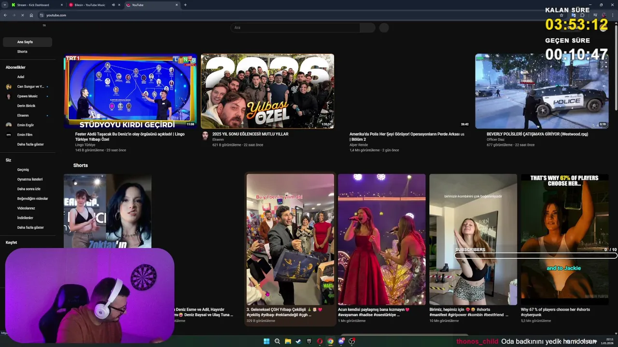Open Lingo Türkiye channel name
The width and height of the screenshot is (618, 347).
click(85, 145)
